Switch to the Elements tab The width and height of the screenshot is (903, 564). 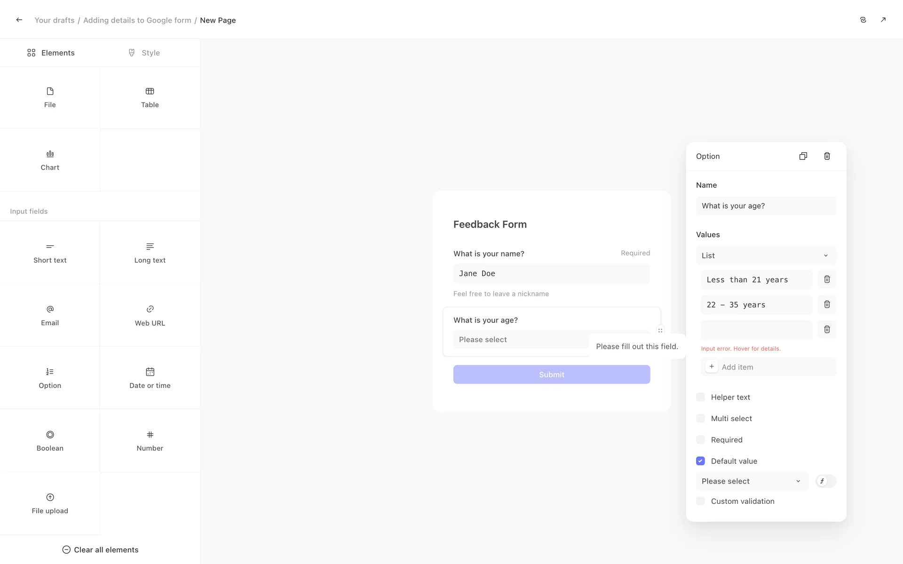[51, 53]
